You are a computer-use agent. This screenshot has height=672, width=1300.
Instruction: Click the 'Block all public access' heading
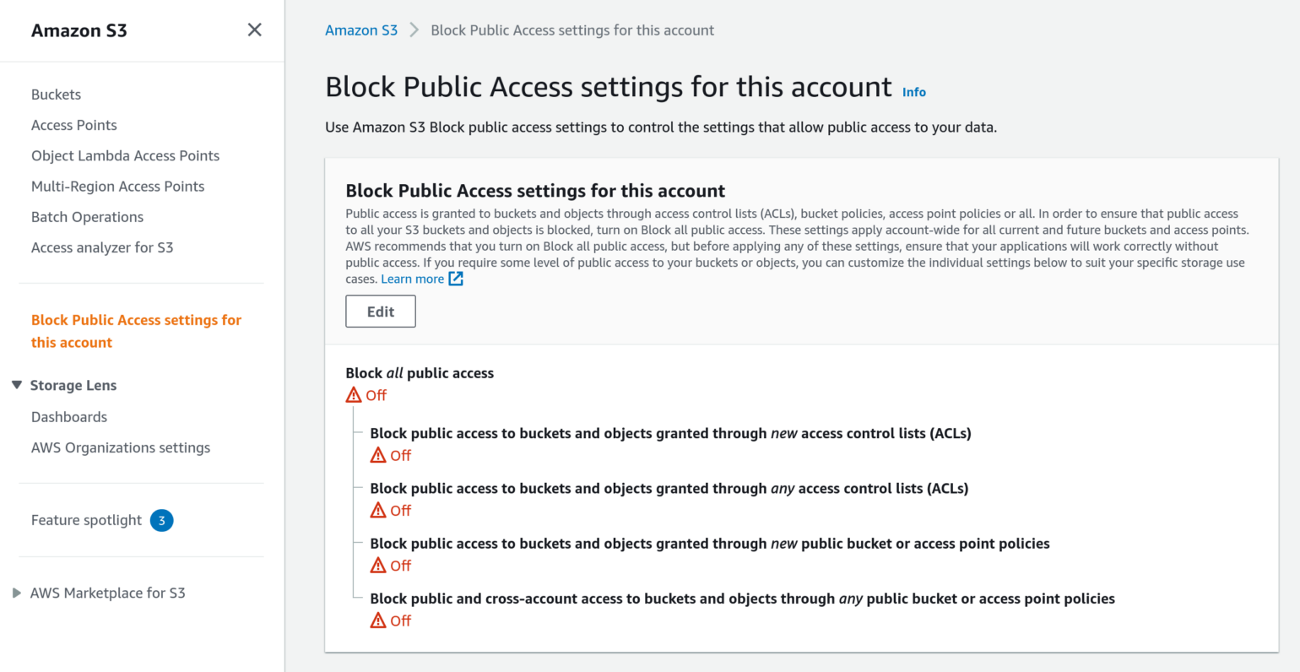420,373
